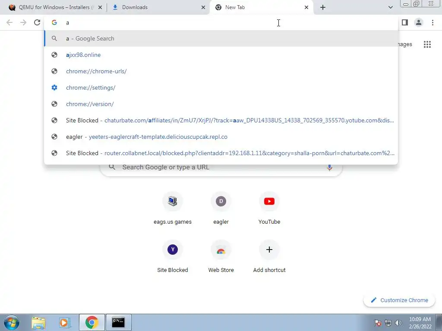Select the router.collabnet.local Site Blocked suggestion

[x=221, y=153]
